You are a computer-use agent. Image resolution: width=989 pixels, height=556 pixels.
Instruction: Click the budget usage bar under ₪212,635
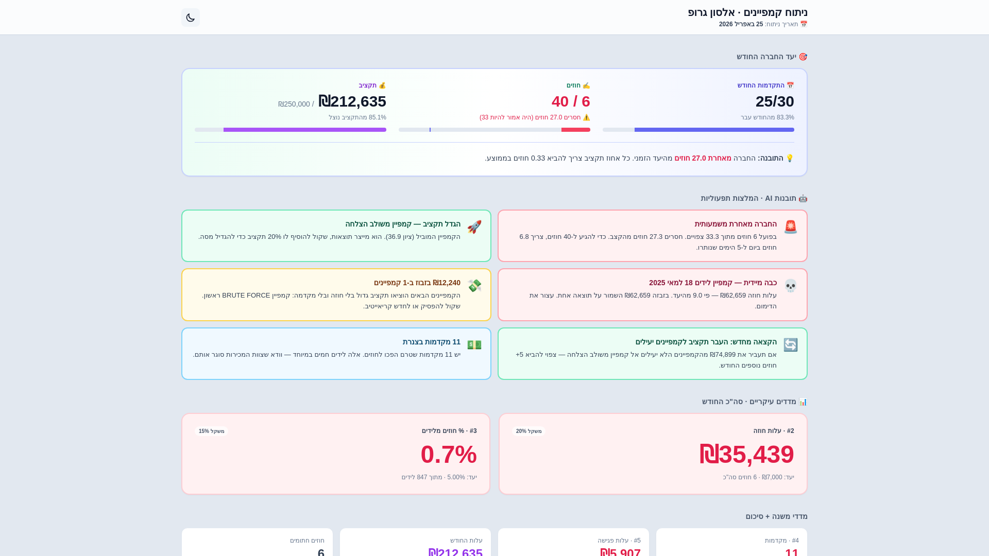[291, 130]
